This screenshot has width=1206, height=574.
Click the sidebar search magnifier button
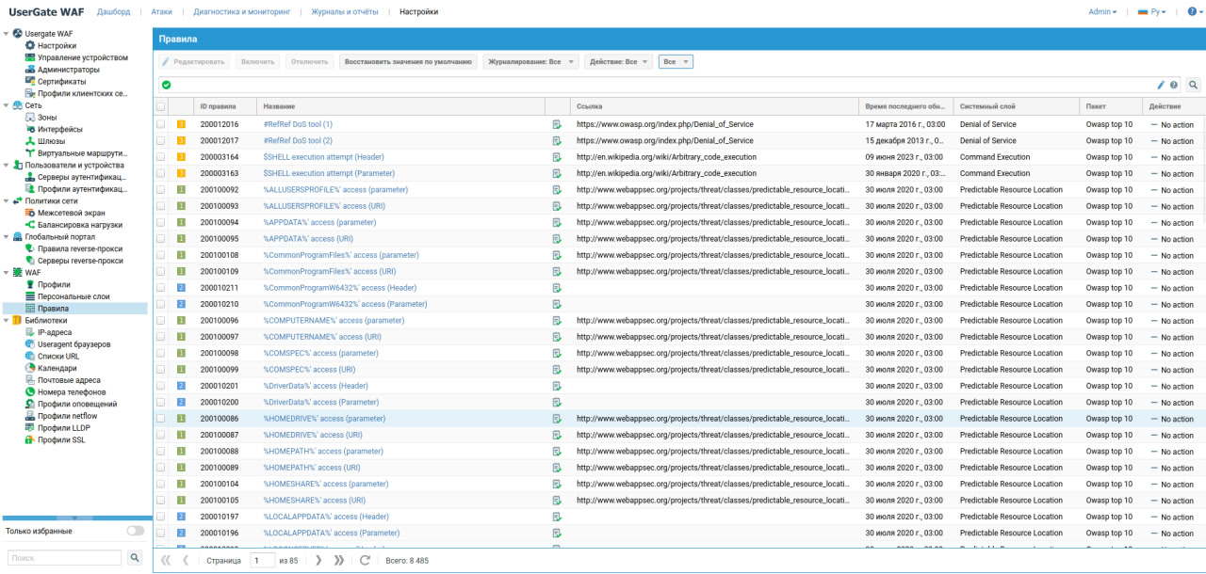pyautogui.click(x=135, y=558)
